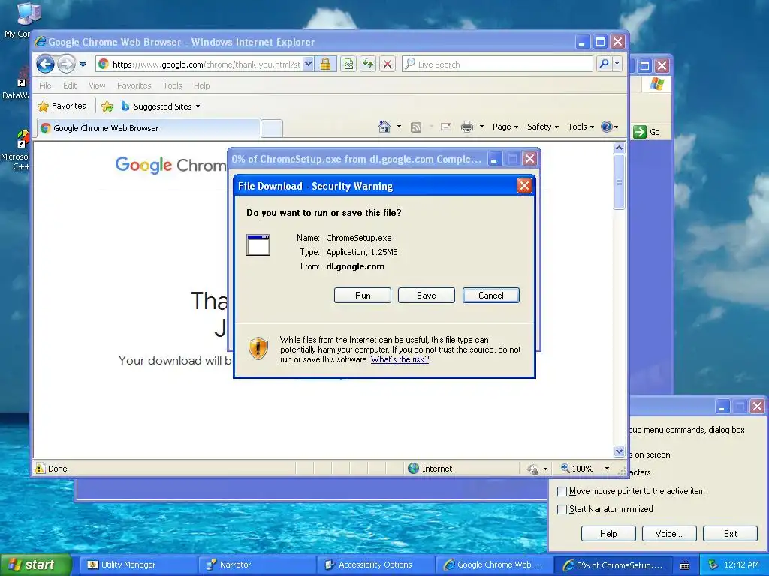Click the green Go button in back window
This screenshot has width=769, height=576.
pyautogui.click(x=647, y=132)
